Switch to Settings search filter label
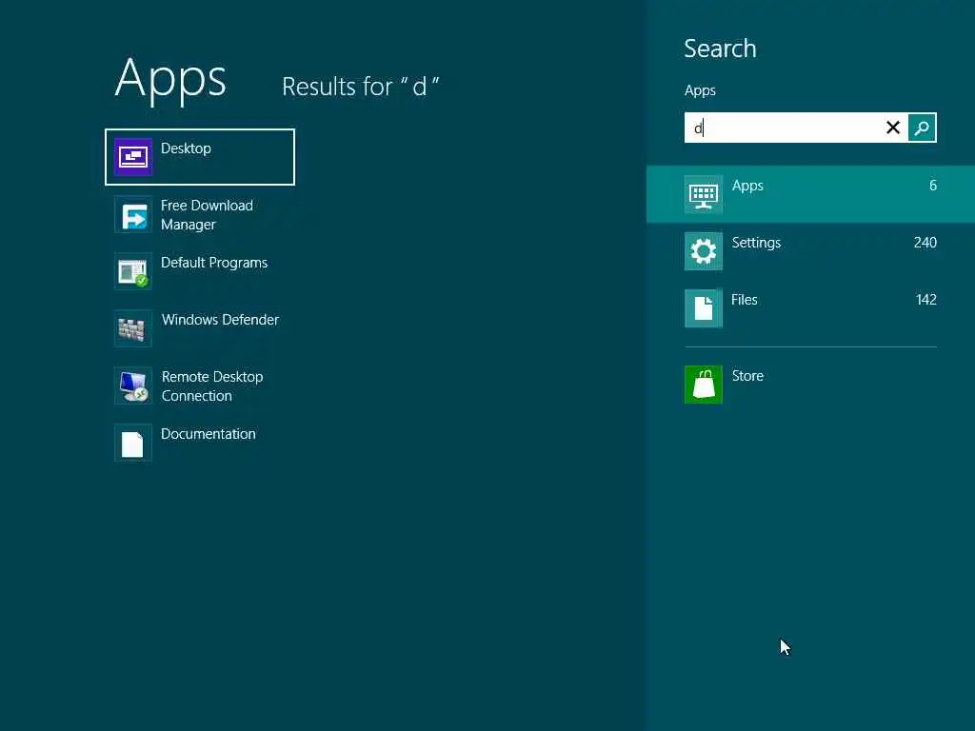The height and width of the screenshot is (731, 975). click(x=756, y=243)
